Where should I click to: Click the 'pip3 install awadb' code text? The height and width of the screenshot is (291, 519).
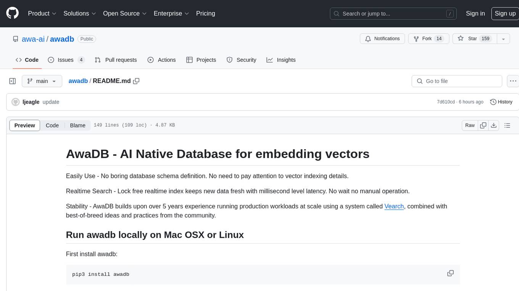(101, 274)
